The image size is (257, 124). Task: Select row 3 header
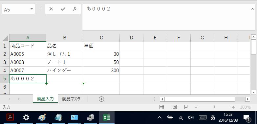point(5,62)
